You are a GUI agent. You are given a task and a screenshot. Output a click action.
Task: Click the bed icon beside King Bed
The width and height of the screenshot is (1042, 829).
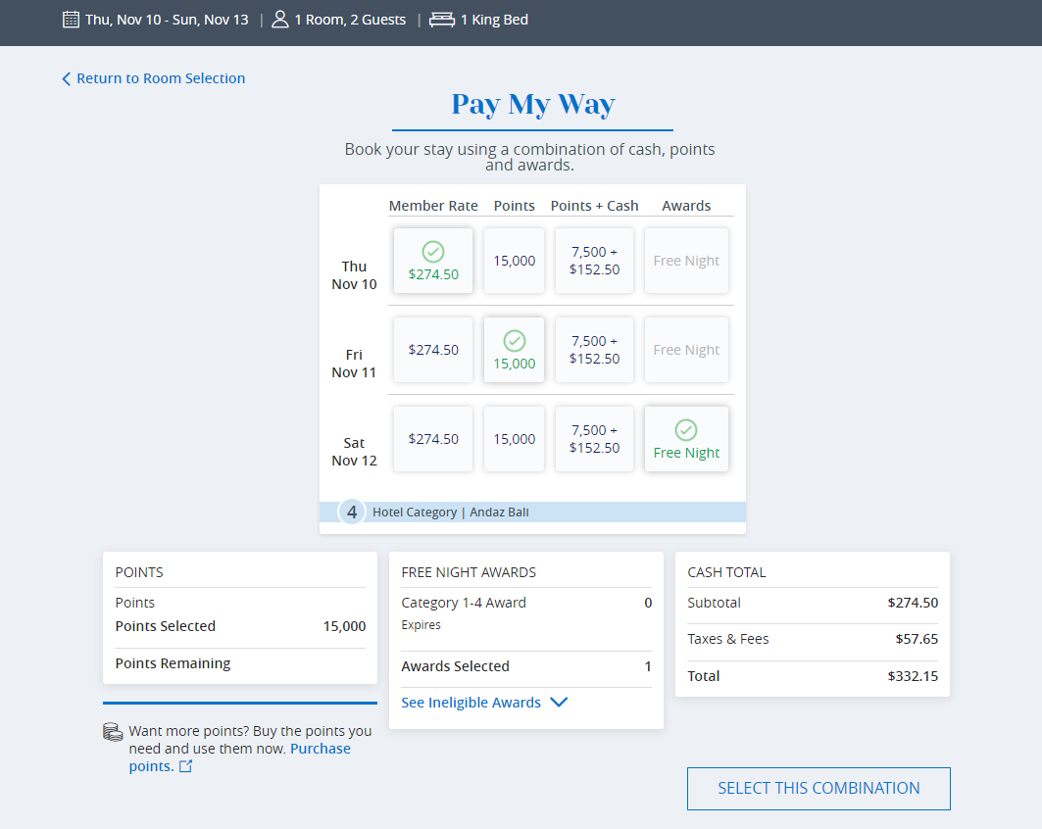442,20
